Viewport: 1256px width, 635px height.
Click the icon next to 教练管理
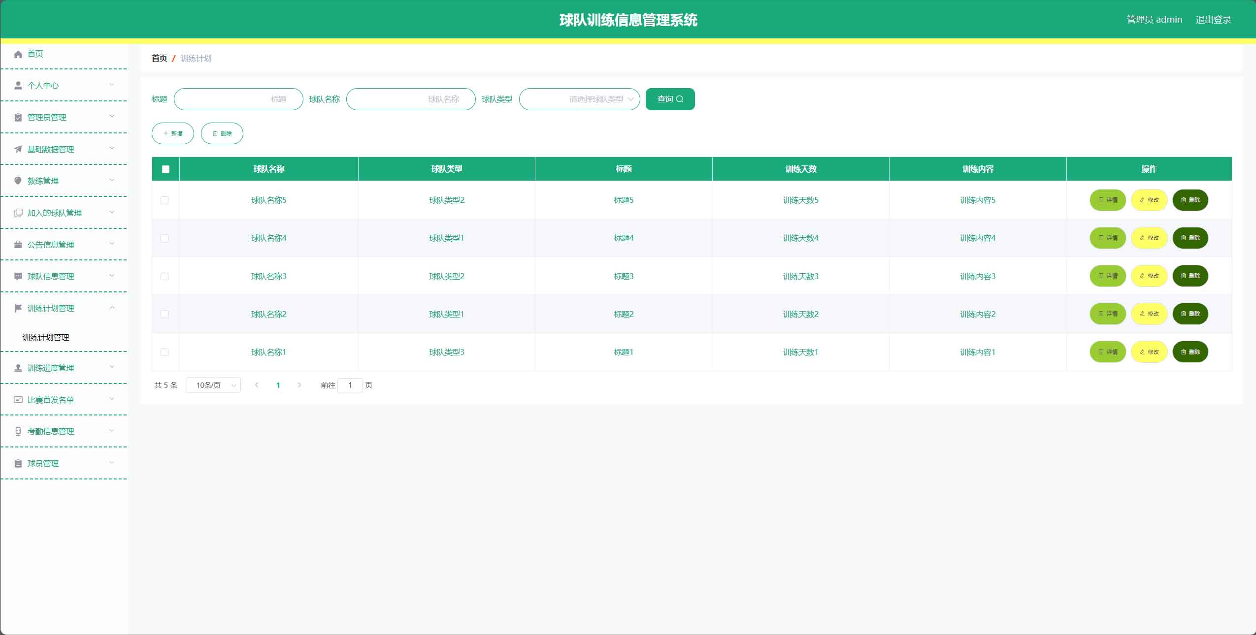18,181
